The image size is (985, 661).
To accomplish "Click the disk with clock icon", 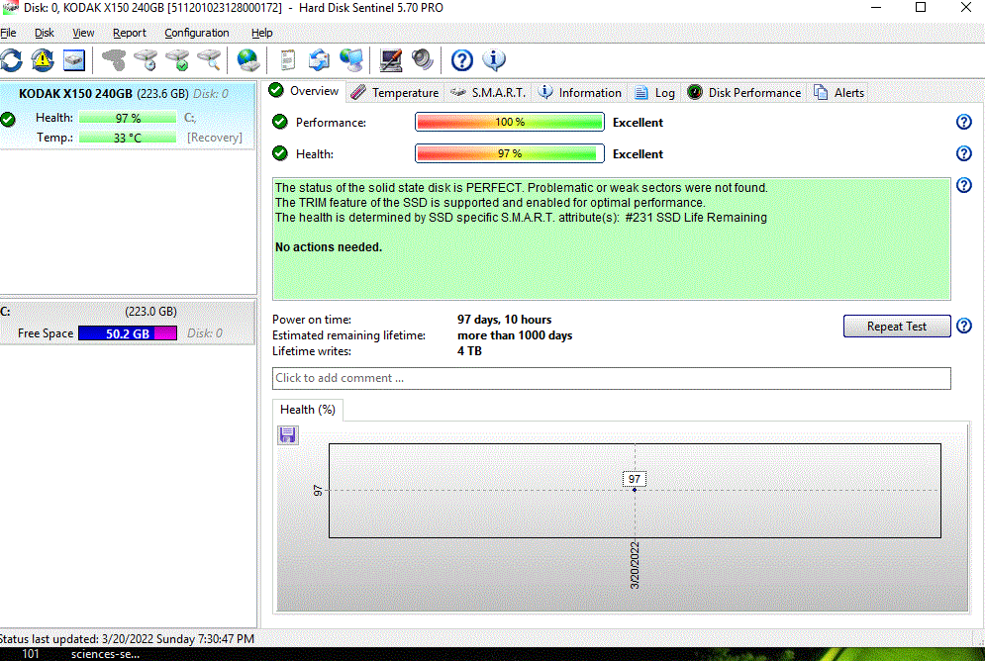I will pos(146,60).
